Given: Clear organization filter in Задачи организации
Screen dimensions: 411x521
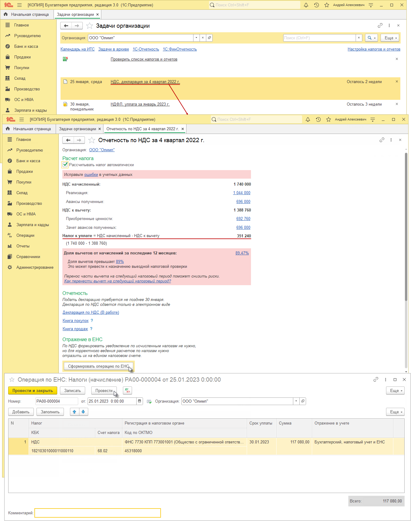Looking at the screenshot, I should (x=203, y=38).
